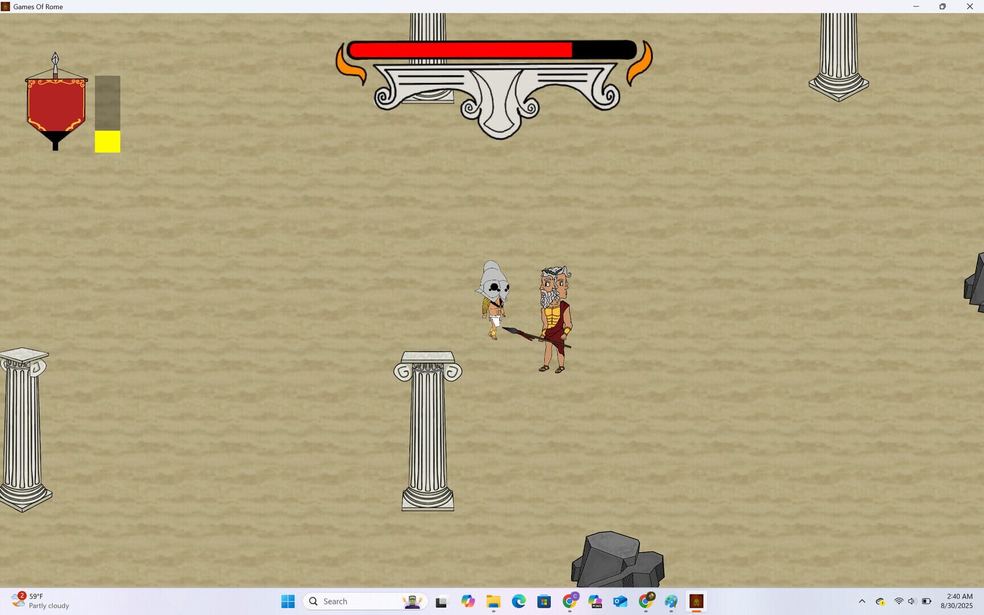Open Paint from the taskbar
Viewport: 984px width, 615px height.
click(670, 601)
